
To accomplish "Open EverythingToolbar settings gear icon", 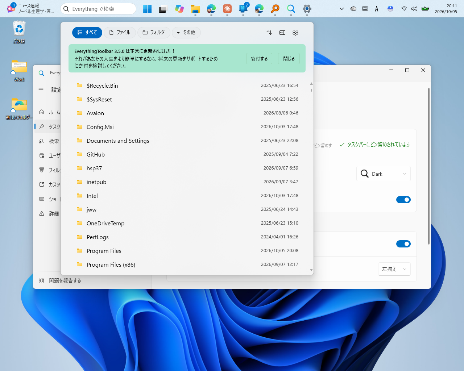I will click(295, 33).
